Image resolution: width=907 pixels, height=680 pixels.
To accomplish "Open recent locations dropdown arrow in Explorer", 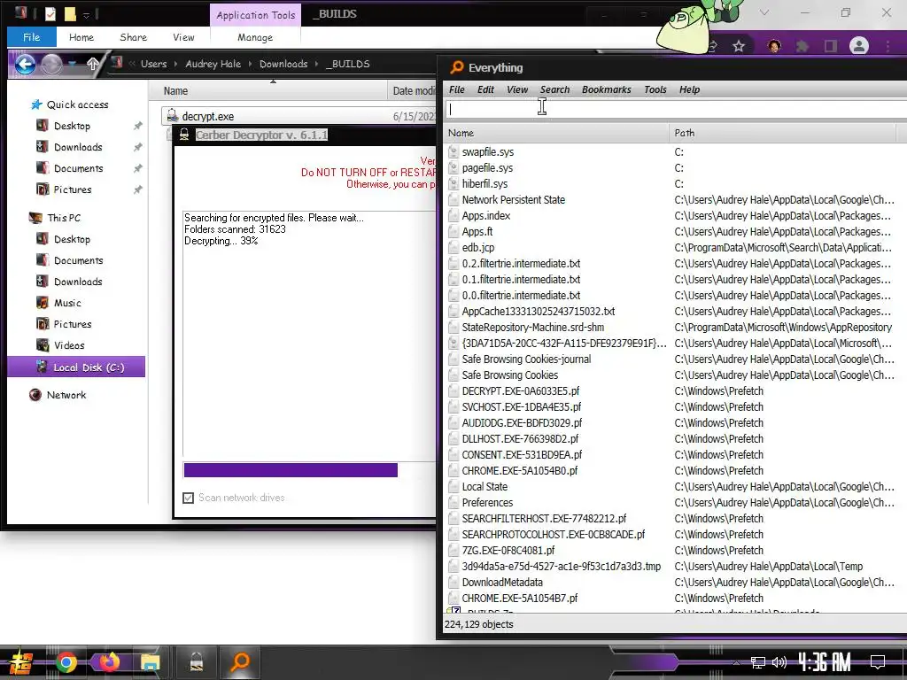I will [73, 64].
